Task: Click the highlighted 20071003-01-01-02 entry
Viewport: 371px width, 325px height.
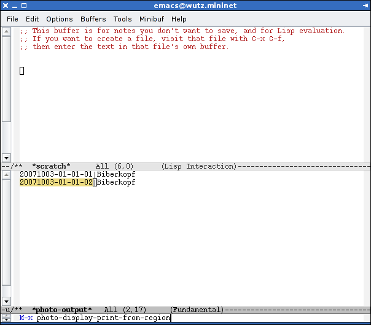Action: tap(55, 182)
